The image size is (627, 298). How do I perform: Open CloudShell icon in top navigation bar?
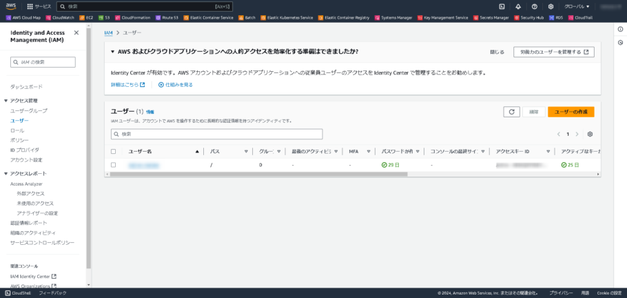502,6
